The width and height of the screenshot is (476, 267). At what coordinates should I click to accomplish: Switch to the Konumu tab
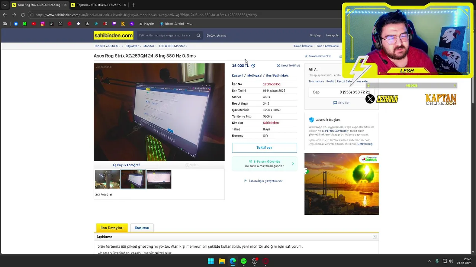[x=142, y=228]
